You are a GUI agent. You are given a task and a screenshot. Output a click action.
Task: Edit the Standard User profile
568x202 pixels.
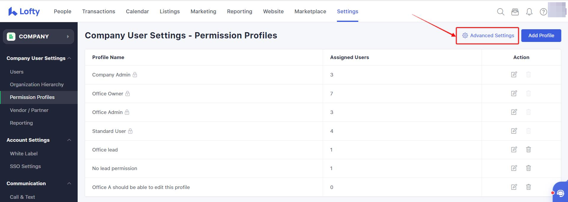pyautogui.click(x=514, y=131)
